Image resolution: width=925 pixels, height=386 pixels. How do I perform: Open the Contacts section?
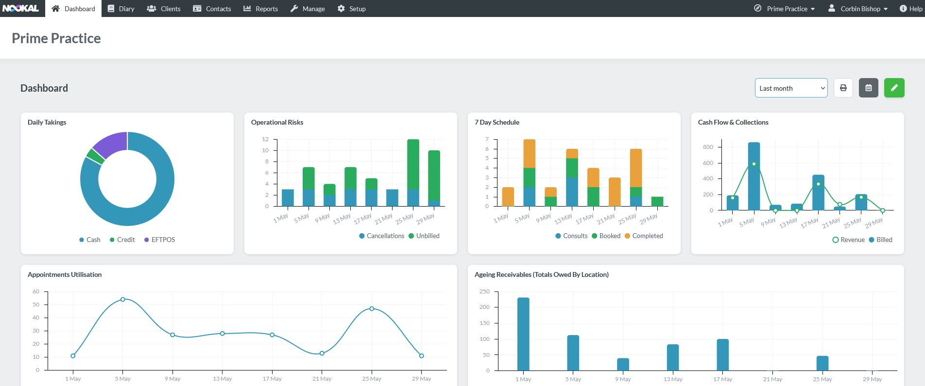(212, 9)
